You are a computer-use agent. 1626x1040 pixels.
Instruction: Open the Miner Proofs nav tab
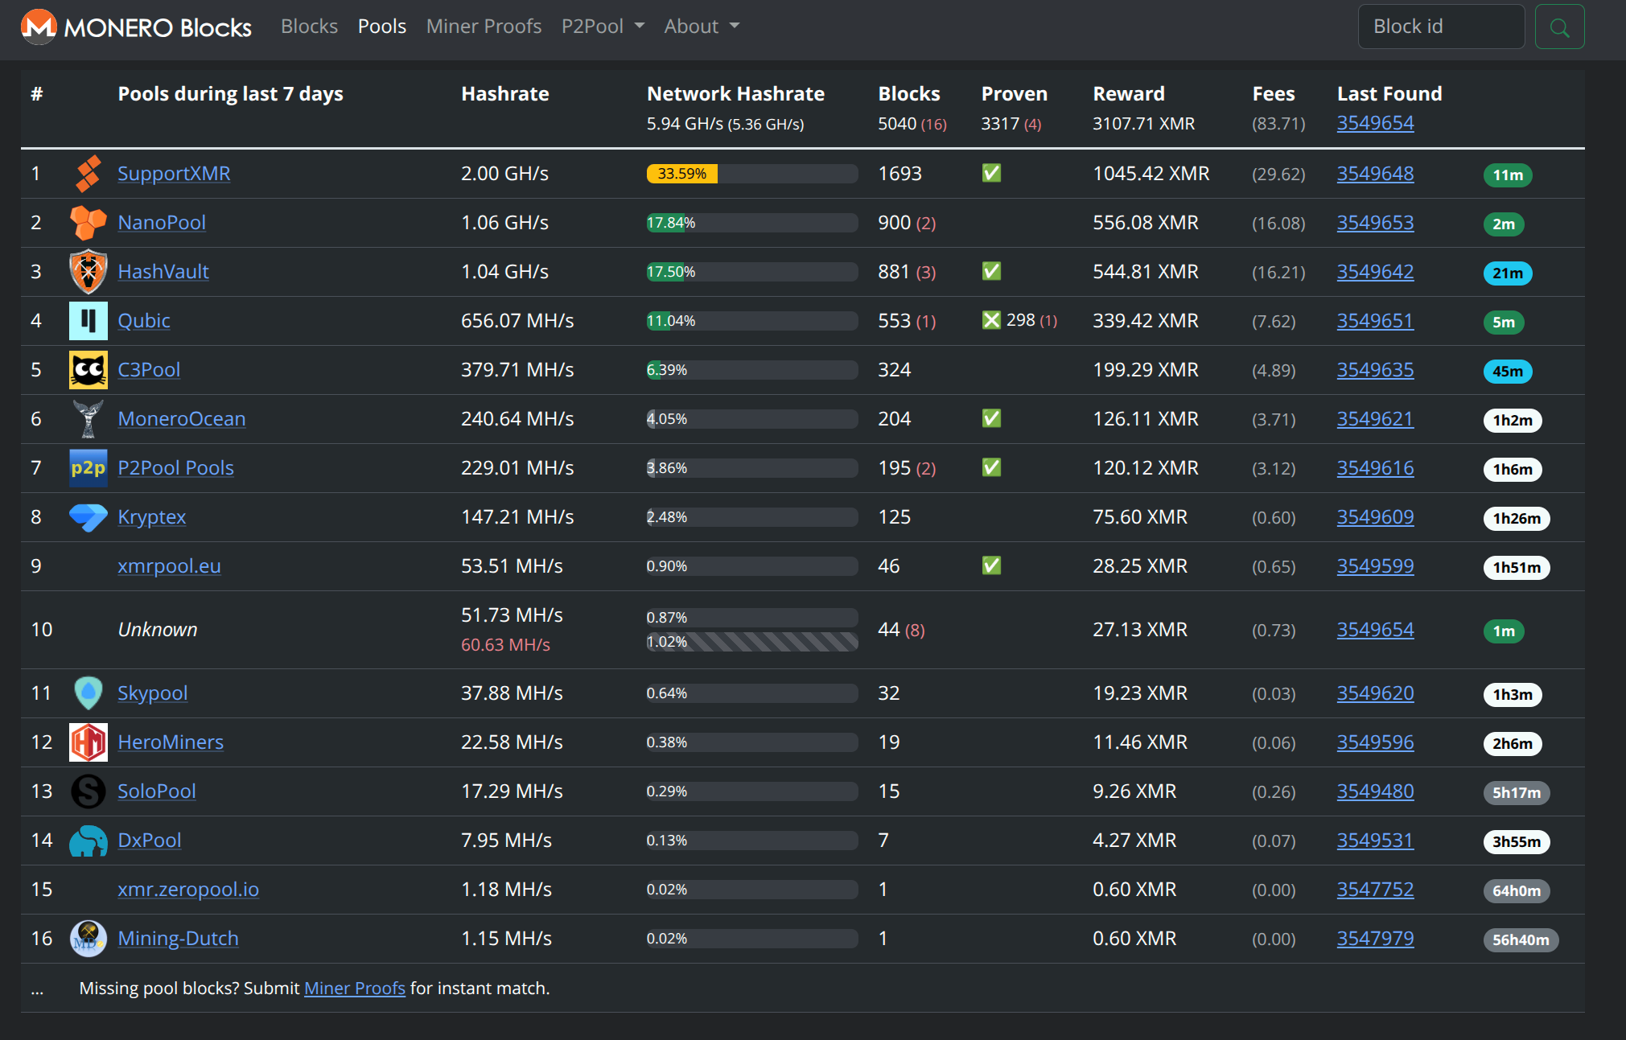tap(484, 27)
